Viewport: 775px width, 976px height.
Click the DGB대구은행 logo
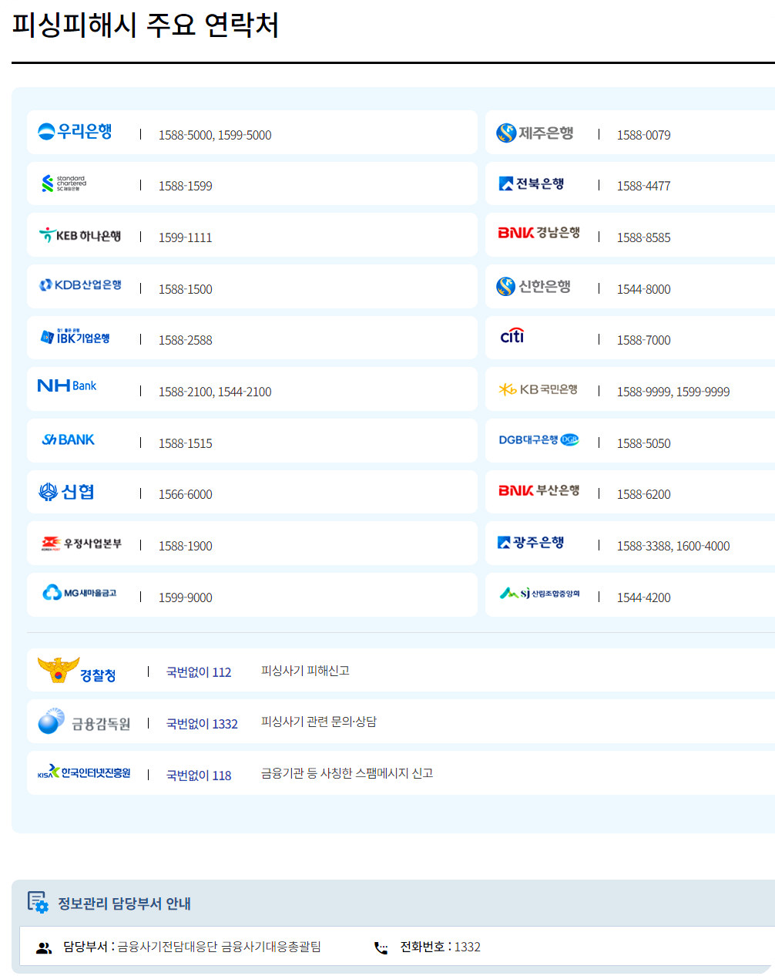(538, 440)
